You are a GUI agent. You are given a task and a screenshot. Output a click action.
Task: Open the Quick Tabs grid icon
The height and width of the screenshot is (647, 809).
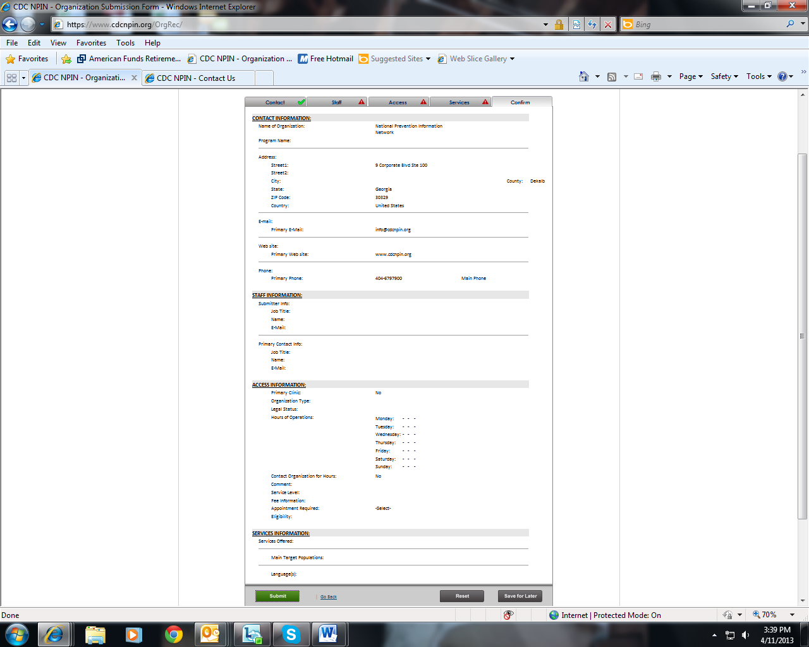(11, 78)
